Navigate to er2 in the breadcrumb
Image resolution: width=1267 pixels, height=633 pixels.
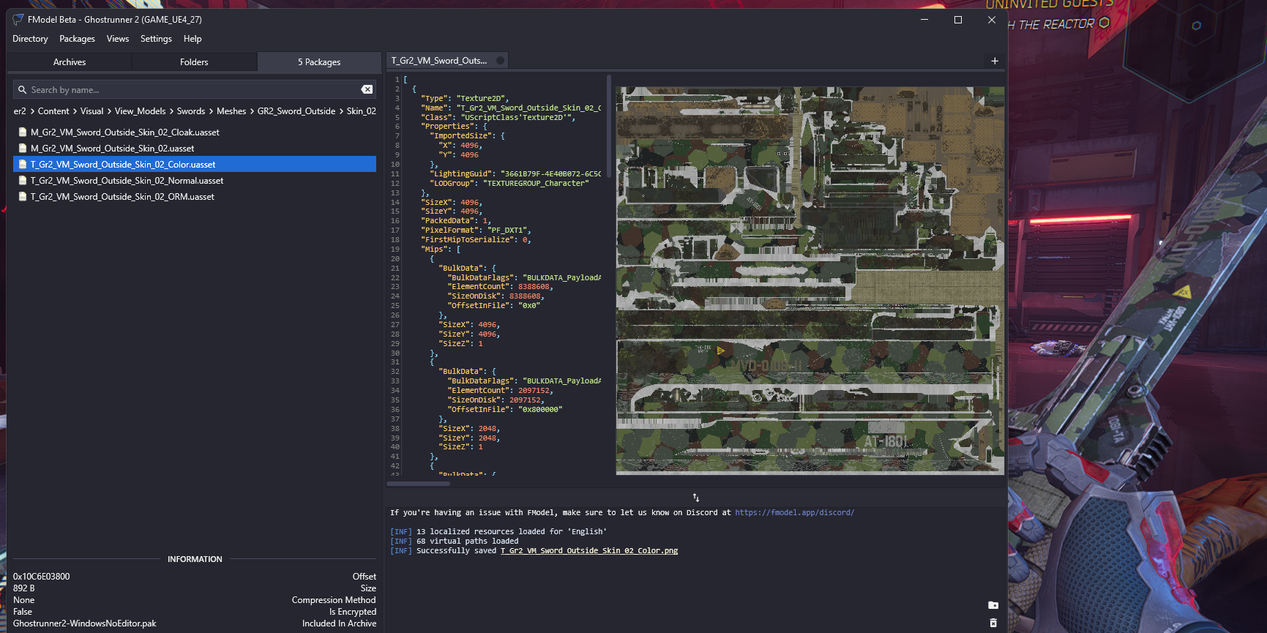tap(20, 111)
